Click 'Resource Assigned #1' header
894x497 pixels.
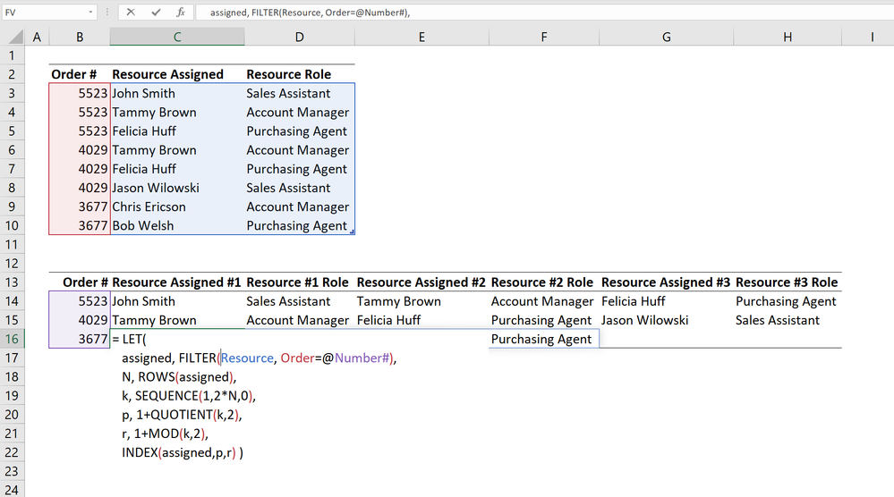tap(176, 282)
